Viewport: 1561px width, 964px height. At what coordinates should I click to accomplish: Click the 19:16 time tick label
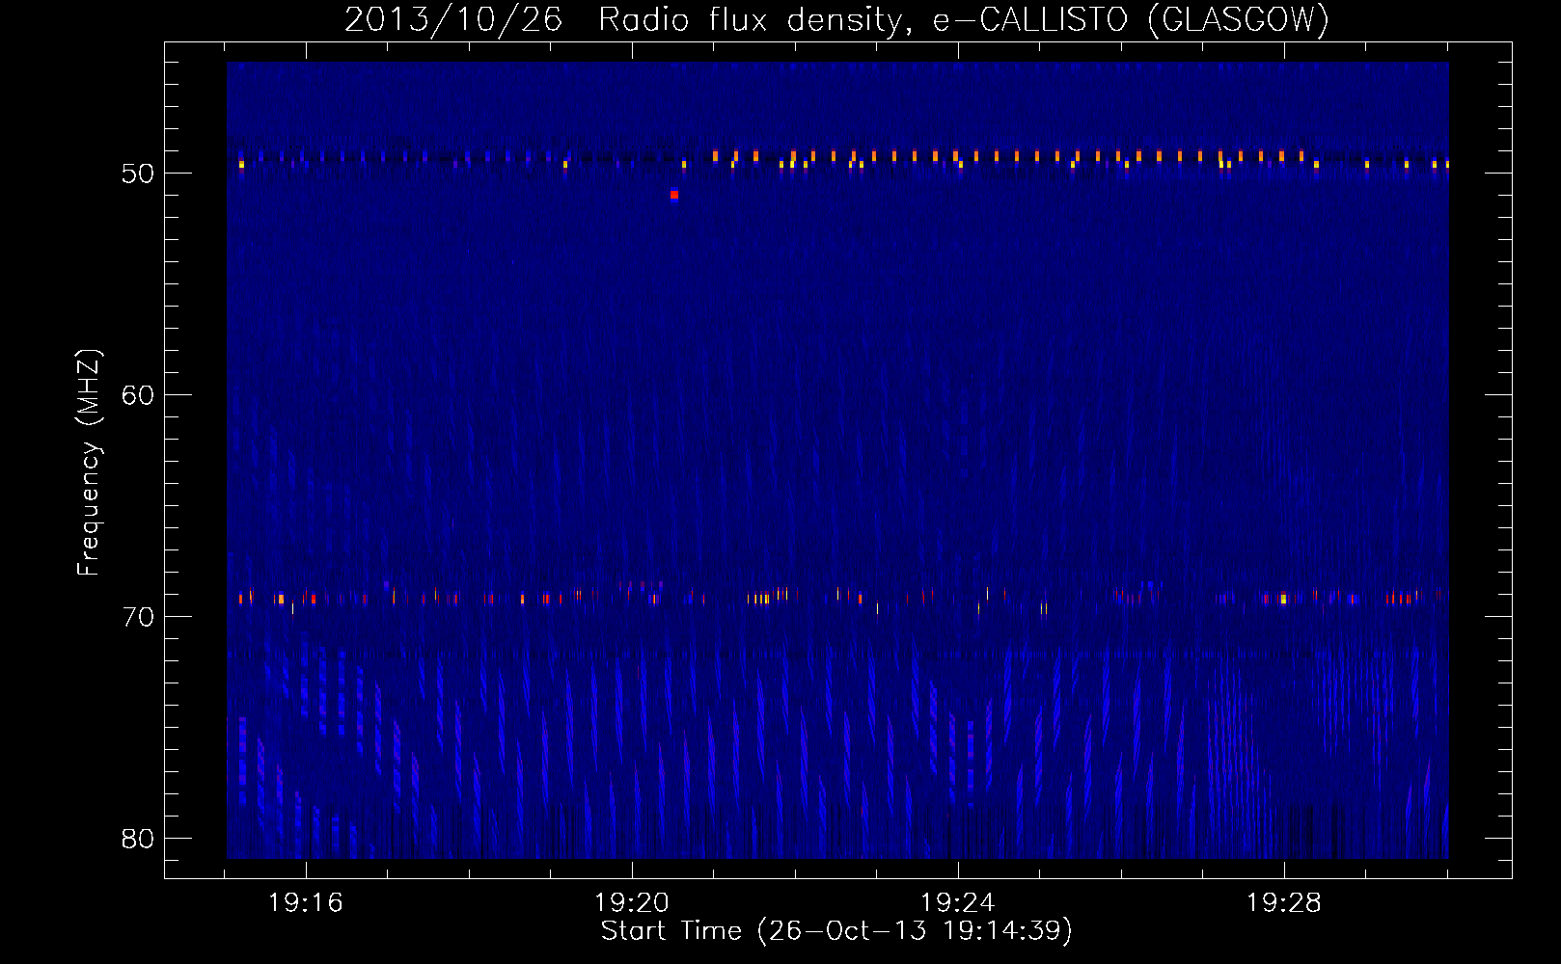306,903
